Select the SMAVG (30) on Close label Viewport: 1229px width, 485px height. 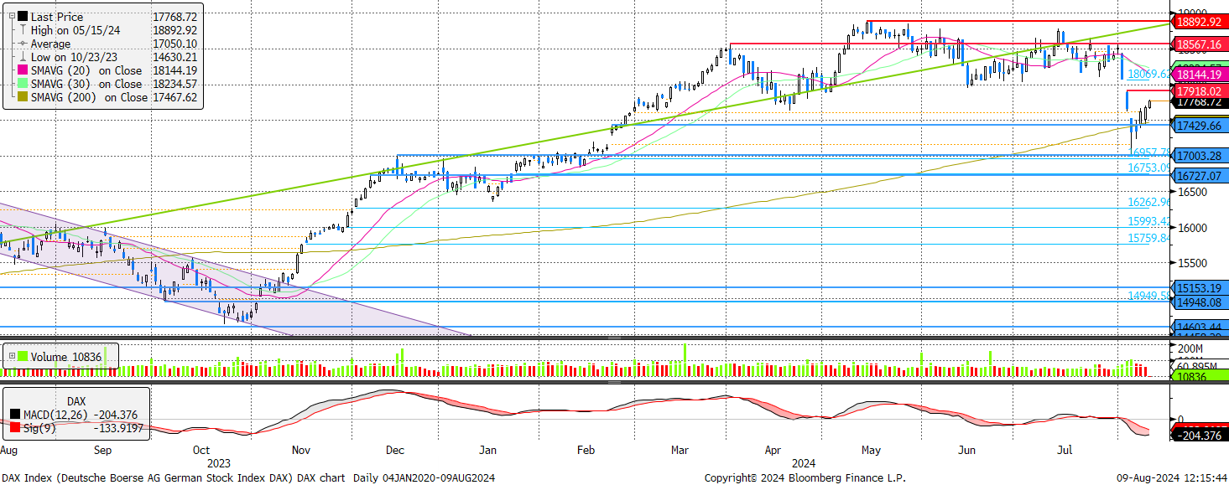pyautogui.click(x=86, y=84)
